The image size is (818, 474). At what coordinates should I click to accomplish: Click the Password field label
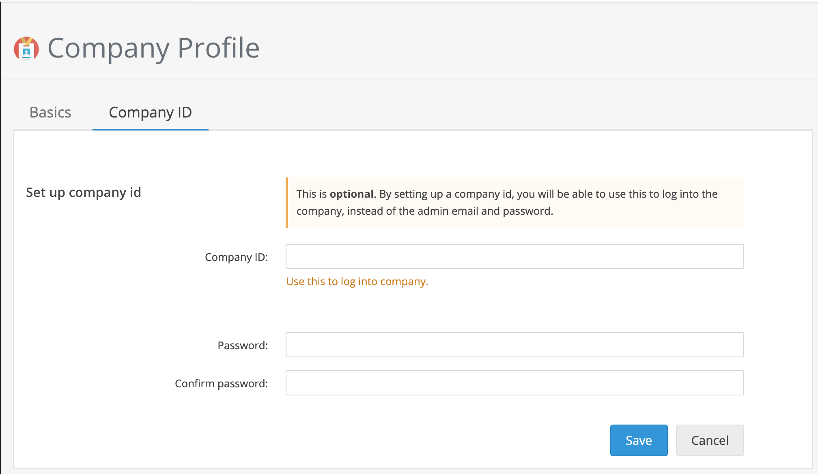243,345
